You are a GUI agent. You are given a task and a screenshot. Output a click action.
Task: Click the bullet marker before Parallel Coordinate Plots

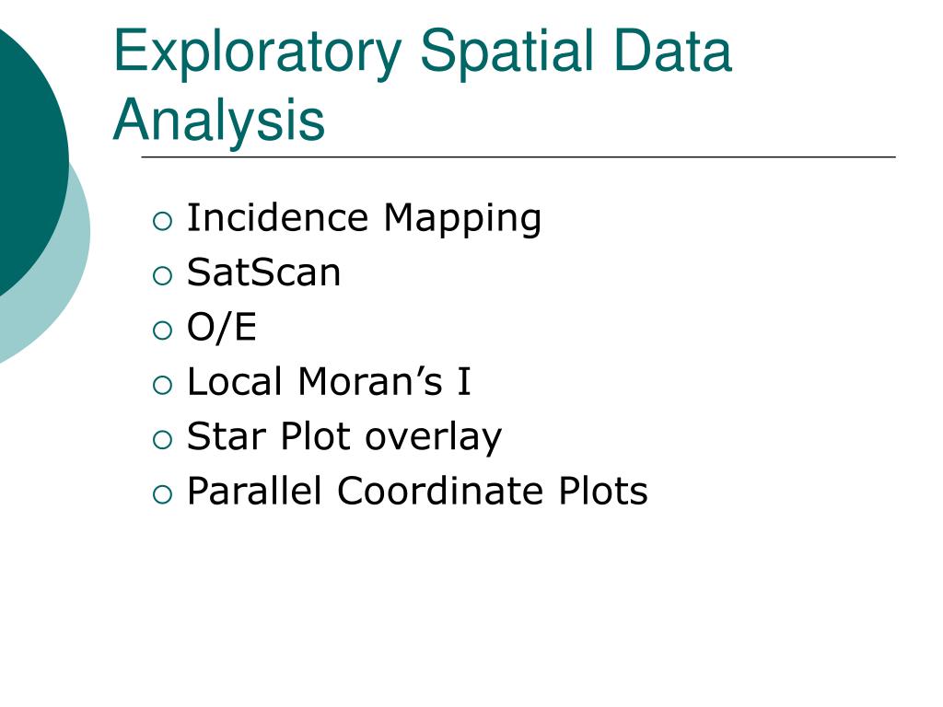[x=162, y=494]
